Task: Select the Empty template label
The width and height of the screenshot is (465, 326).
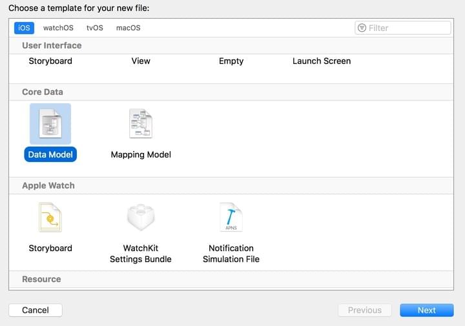Action: click(x=231, y=61)
